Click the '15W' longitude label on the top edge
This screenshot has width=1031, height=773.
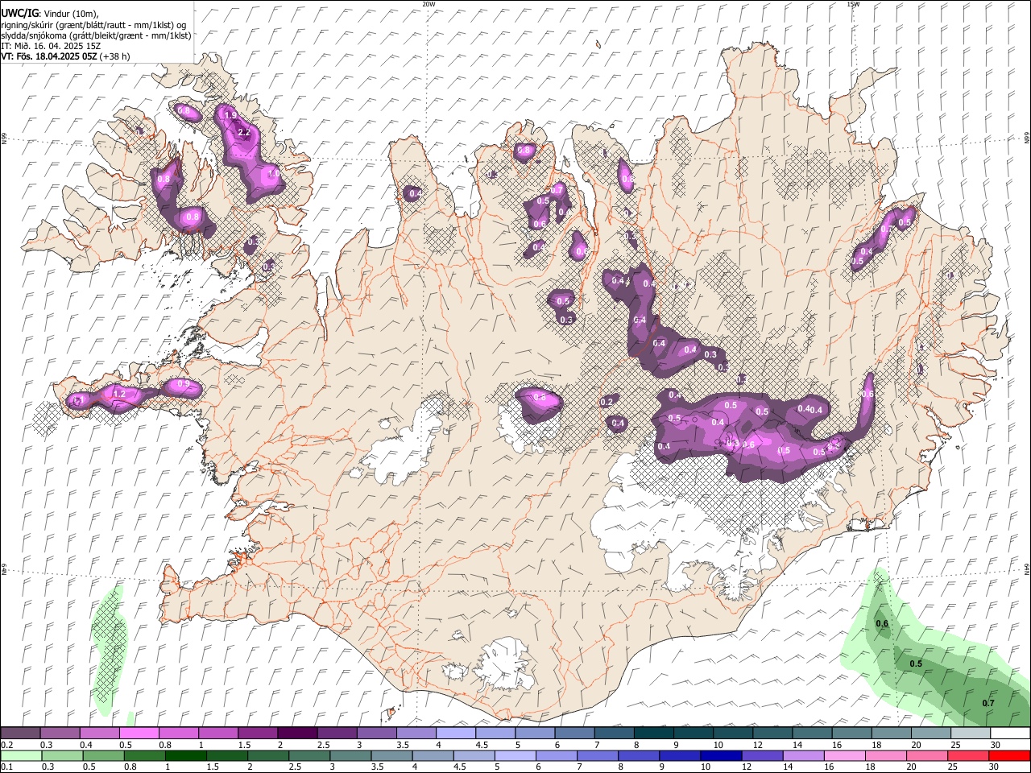point(853,4)
